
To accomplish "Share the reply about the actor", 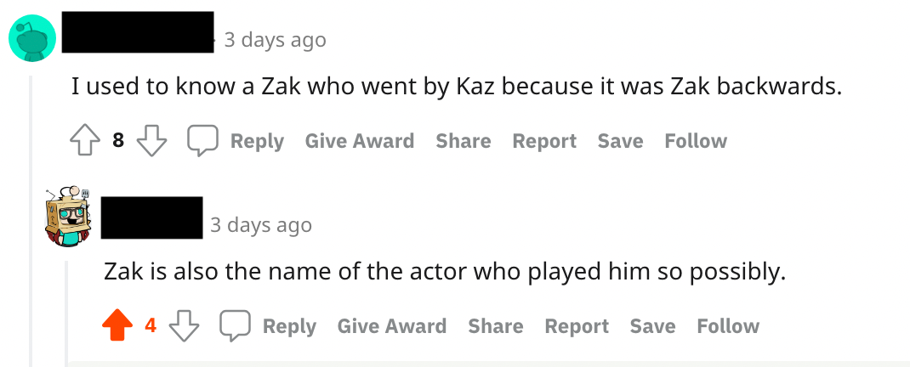I will click(x=495, y=326).
